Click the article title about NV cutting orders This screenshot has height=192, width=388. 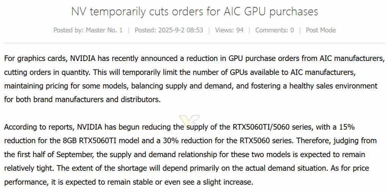pos(194,12)
